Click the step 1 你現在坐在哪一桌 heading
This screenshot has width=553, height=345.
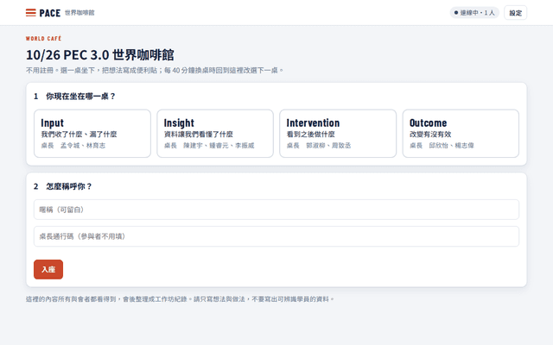(74, 96)
